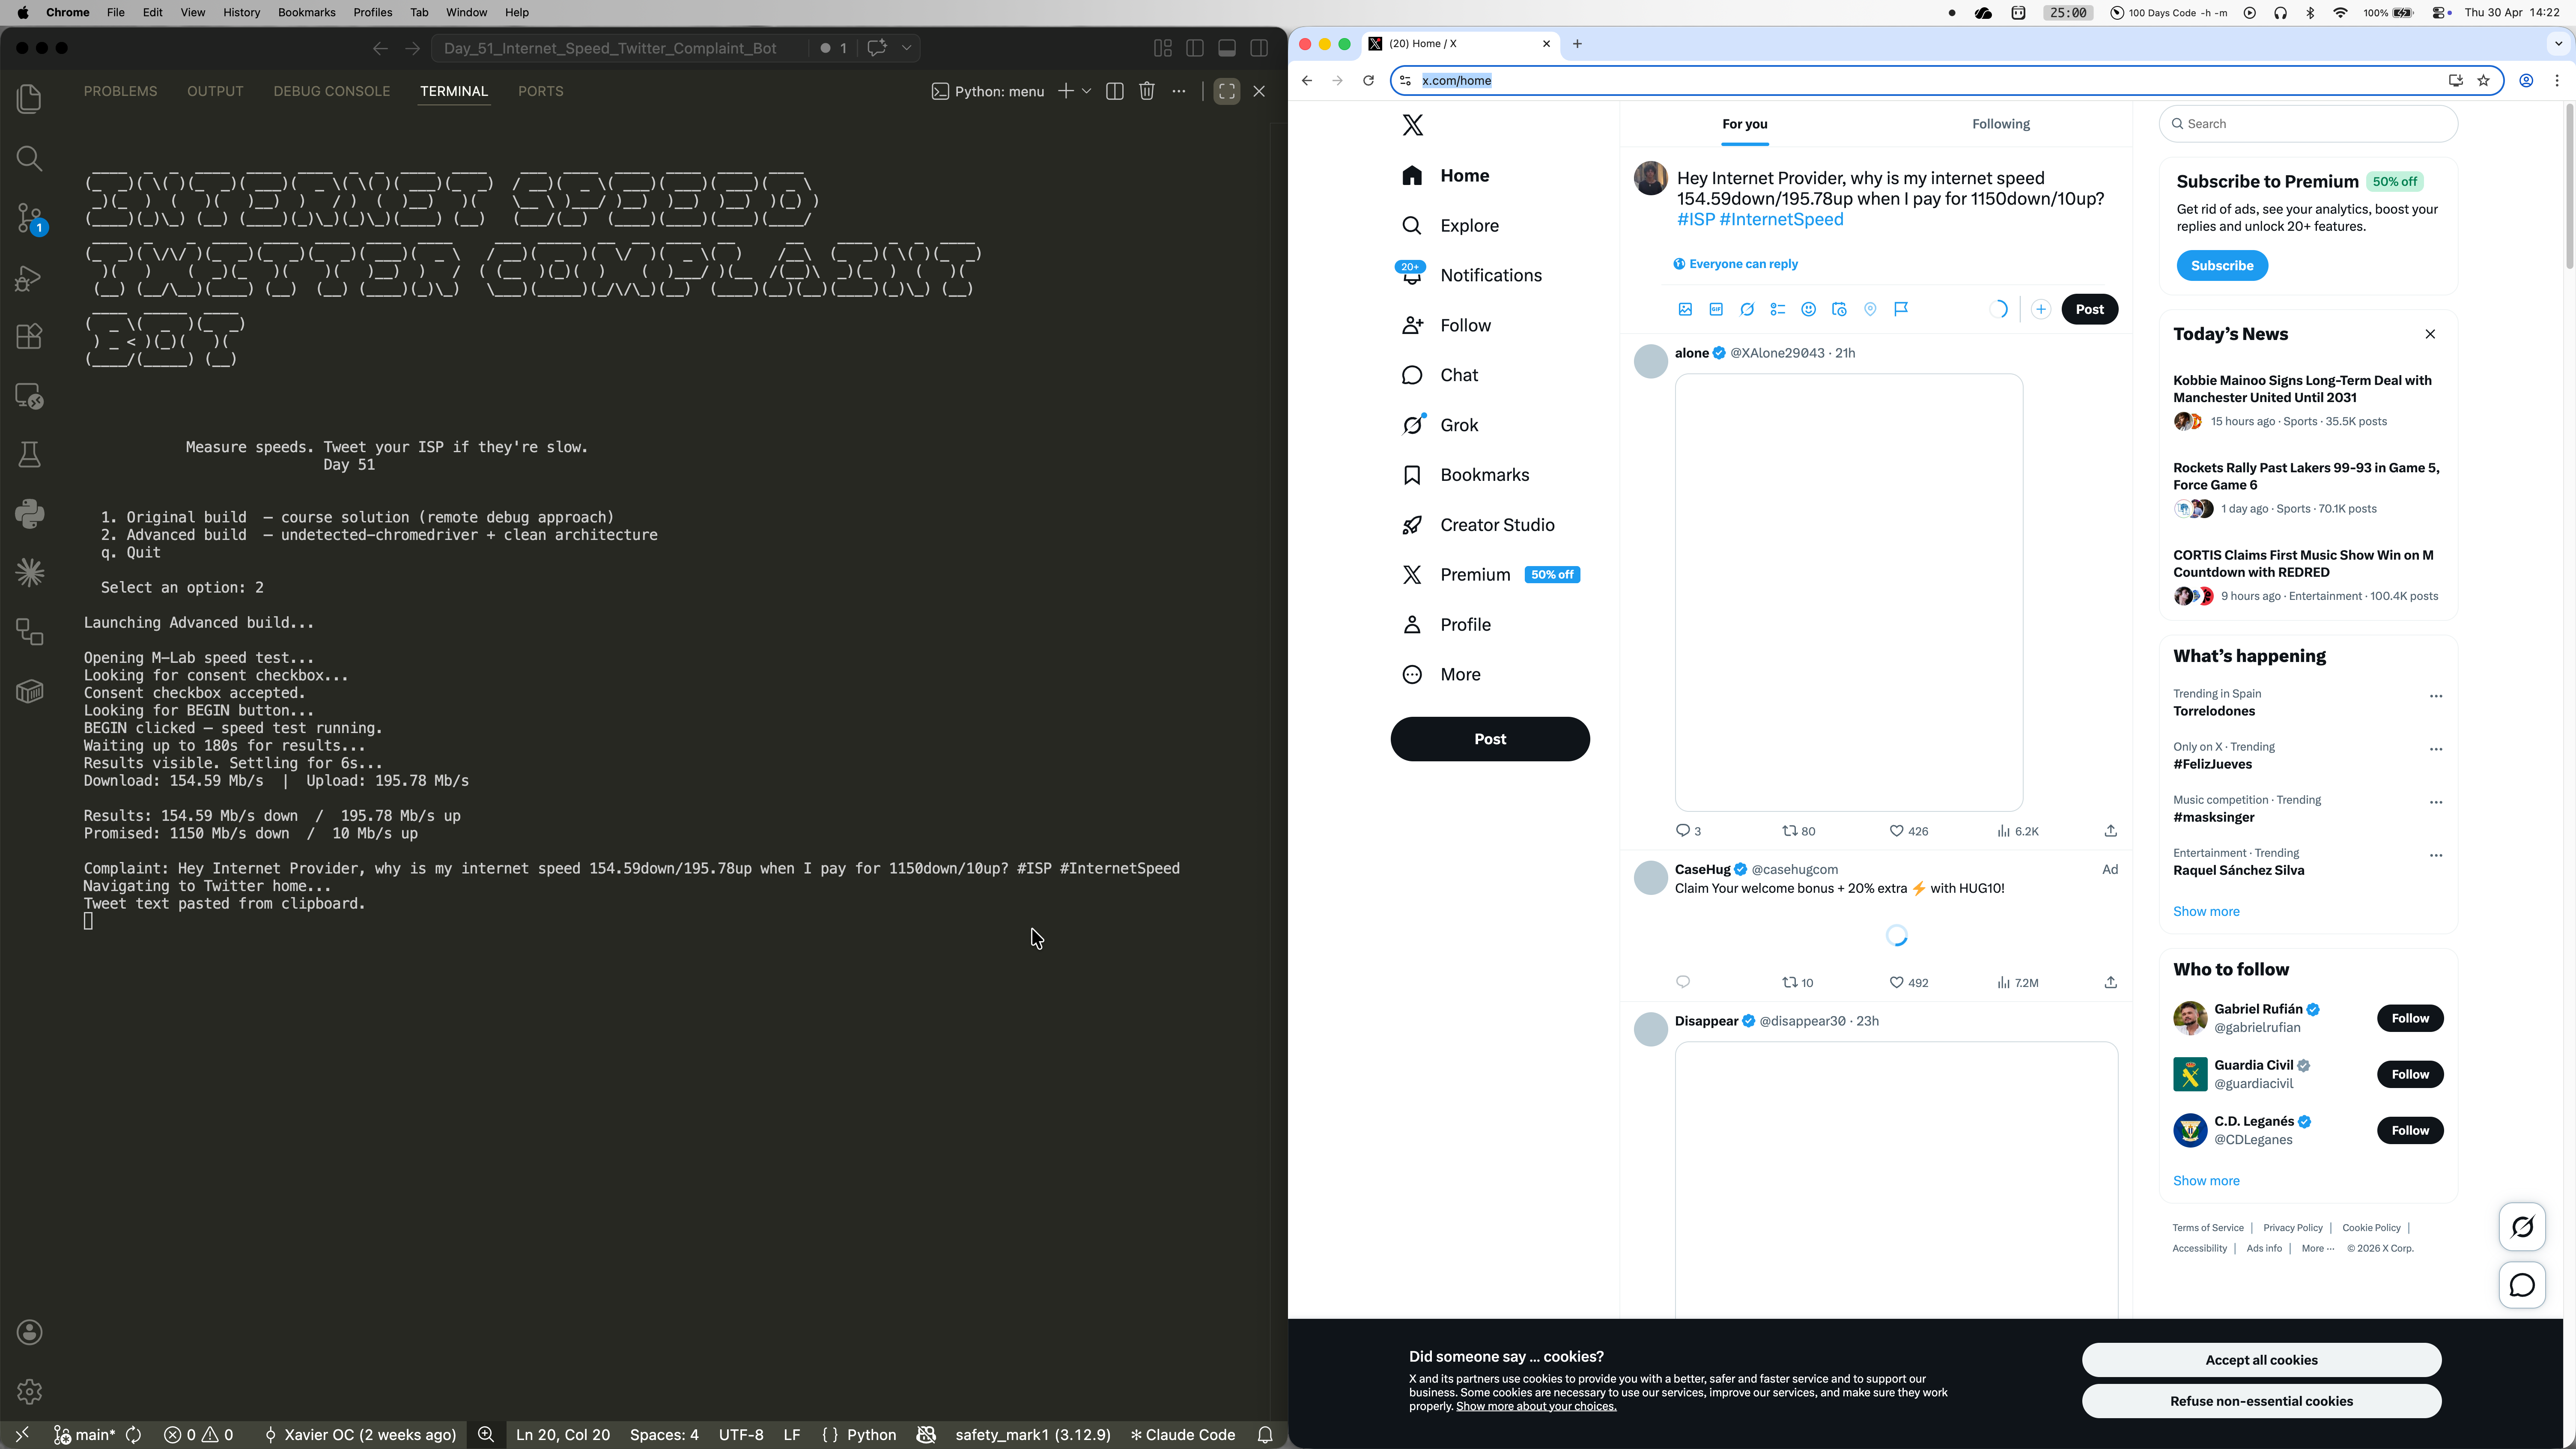The image size is (2576, 1449).
Task: Open the Claude Code starburst icon in activity bar
Action: [29, 573]
